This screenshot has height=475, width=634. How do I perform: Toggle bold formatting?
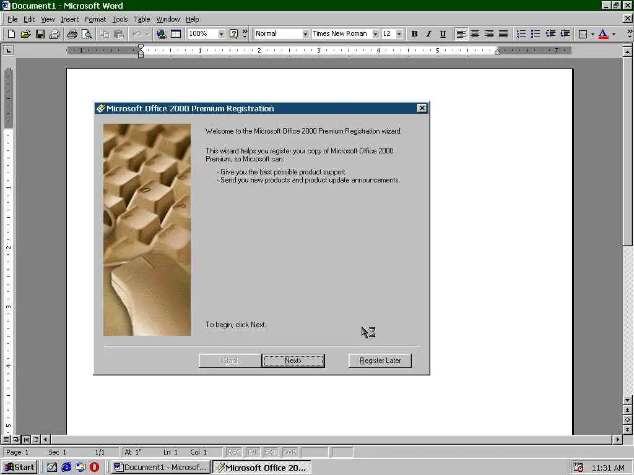pos(414,34)
